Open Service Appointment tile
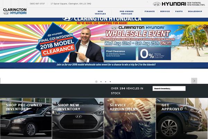Viewport: 208px width, 139px height. [x=130, y=118]
